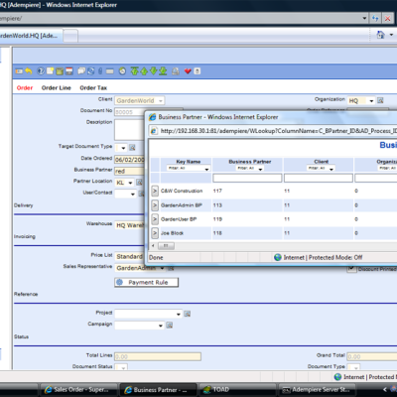Open lookup icon beside Project field
This screenshot has width=397, height=397.
pos(188,314)
